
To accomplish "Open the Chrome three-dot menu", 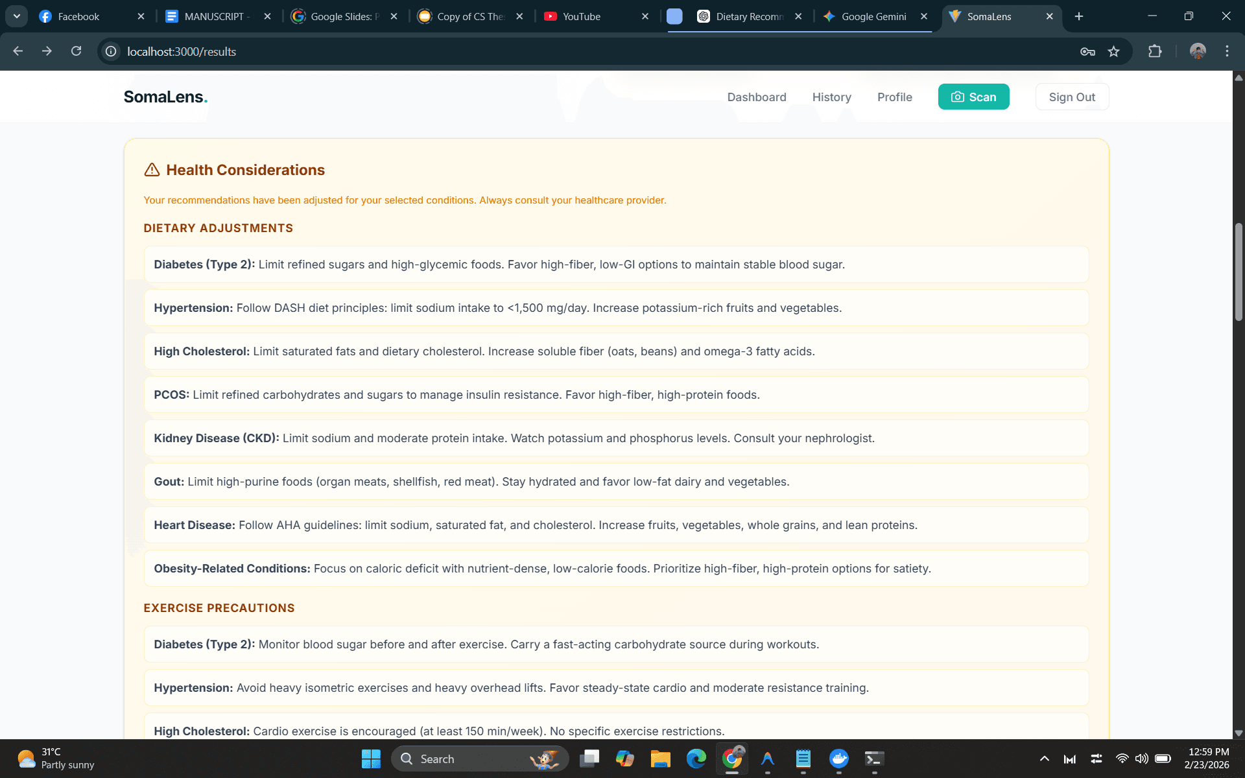I will (x=1227, y=51).
